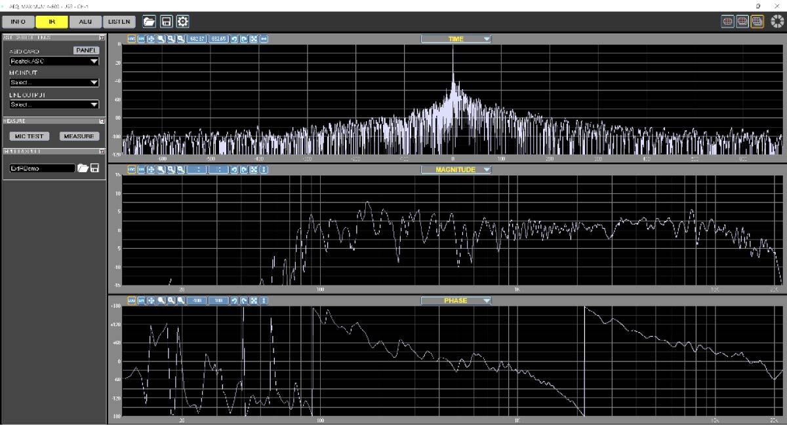Screen dimensions: 787x425
Task: Open measurement file with folder icon beside Ex4RDemo
Action: coord(83,168)
